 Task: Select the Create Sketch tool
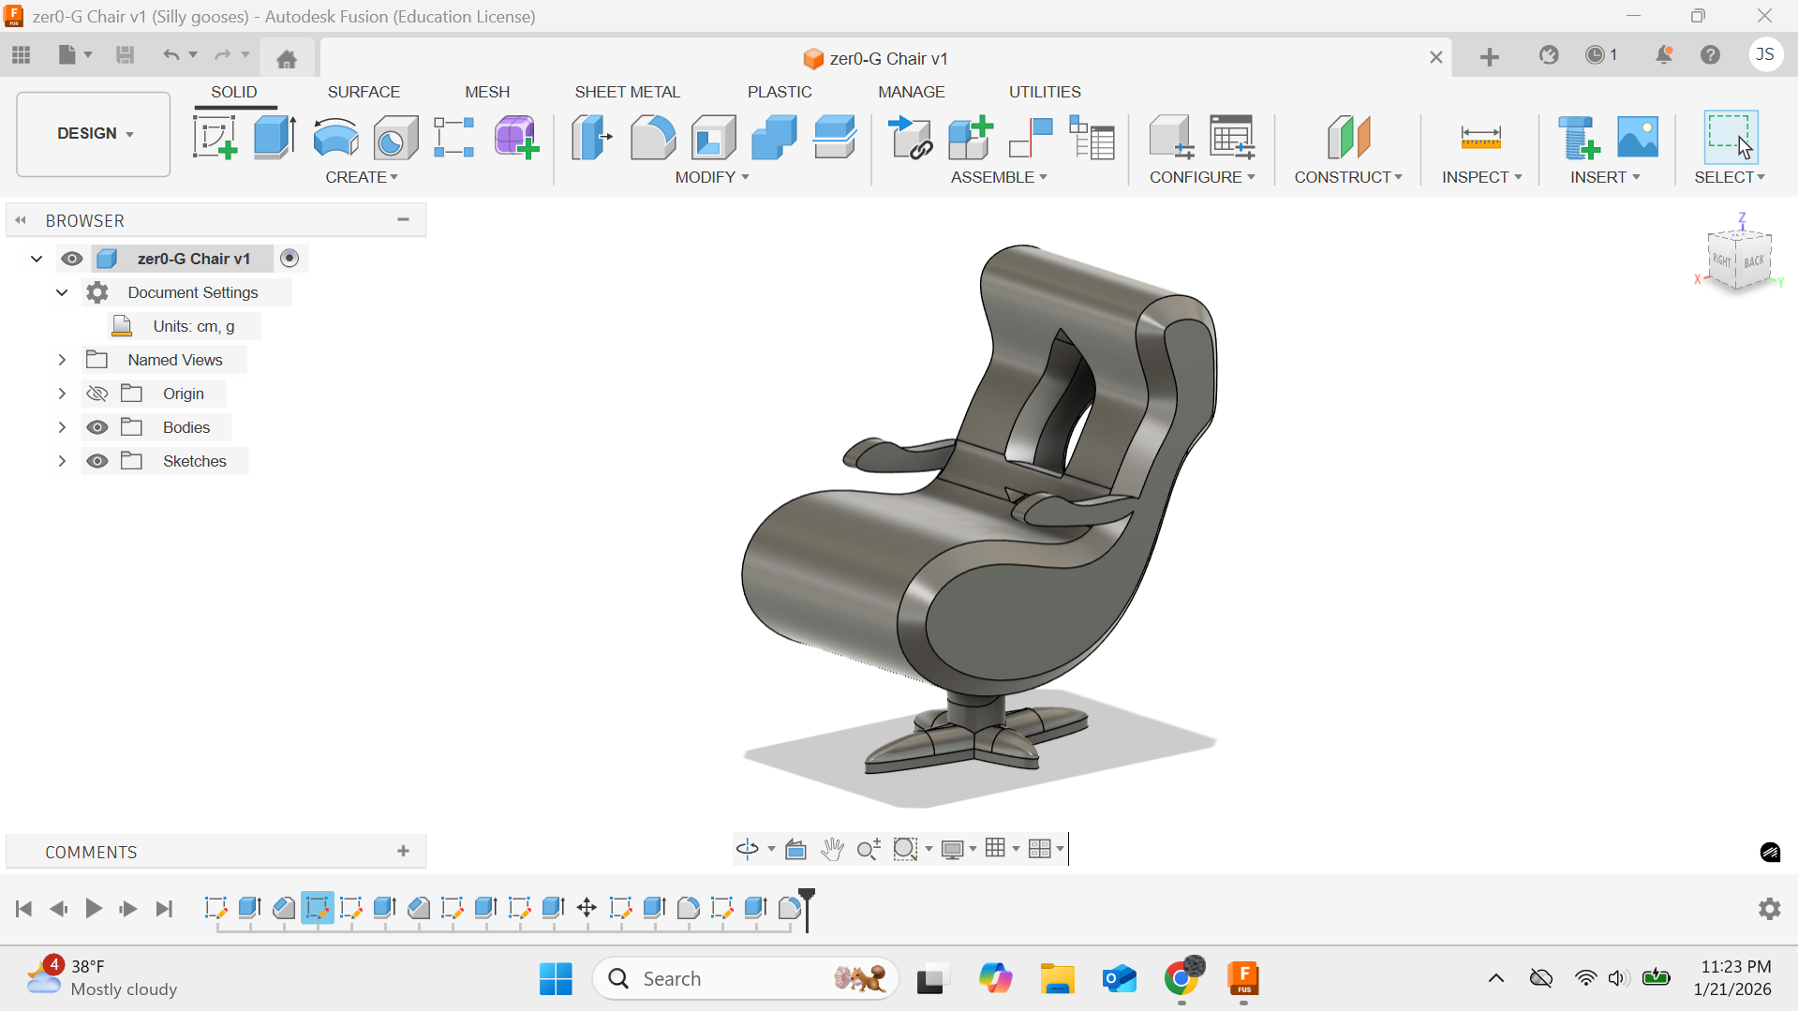click(215, 137)
